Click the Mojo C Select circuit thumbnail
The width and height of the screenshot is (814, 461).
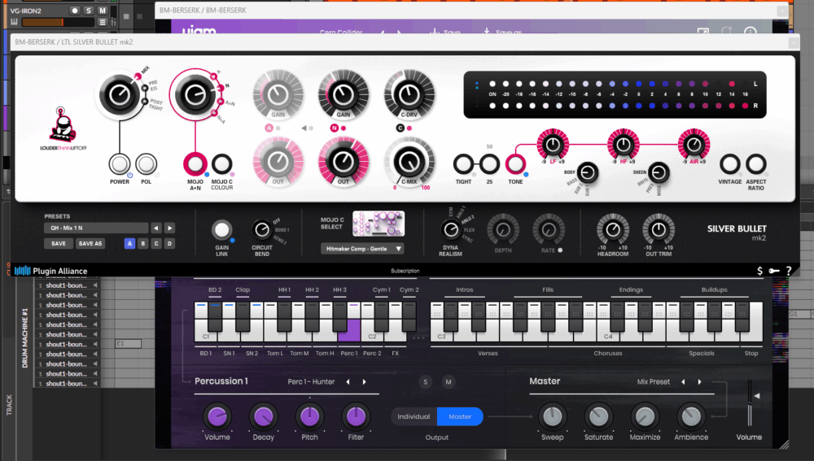379,224
